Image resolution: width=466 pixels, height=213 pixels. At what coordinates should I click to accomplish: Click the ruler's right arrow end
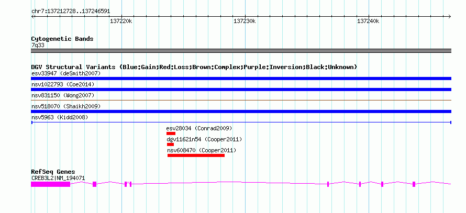pyautogui.click(x=450, y=16)
